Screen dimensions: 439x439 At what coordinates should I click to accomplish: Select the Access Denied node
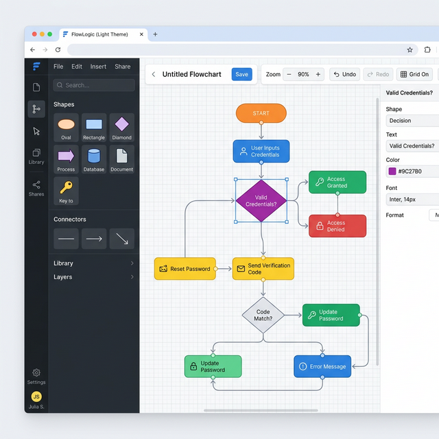pyautogui.click(x=337, y=226)
